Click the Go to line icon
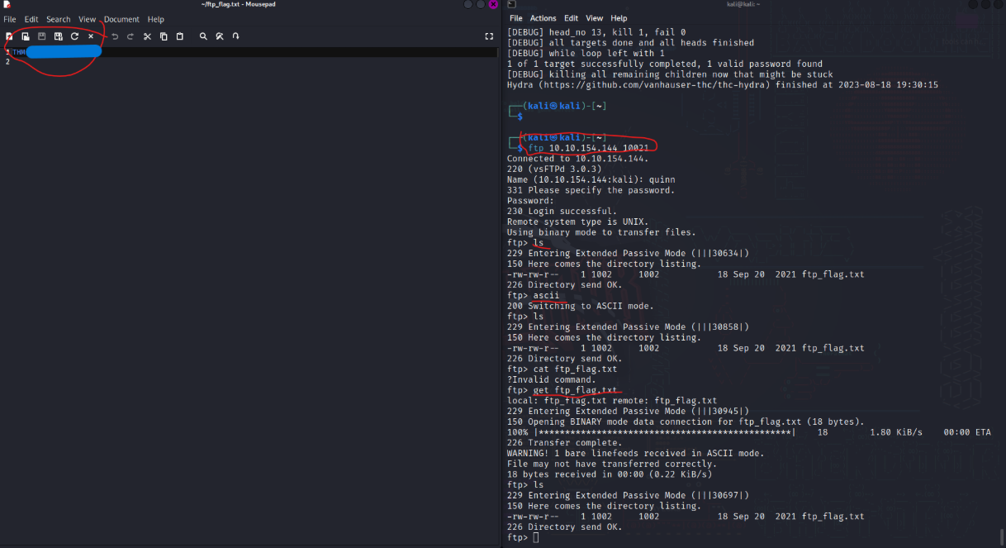 point(236,36)
